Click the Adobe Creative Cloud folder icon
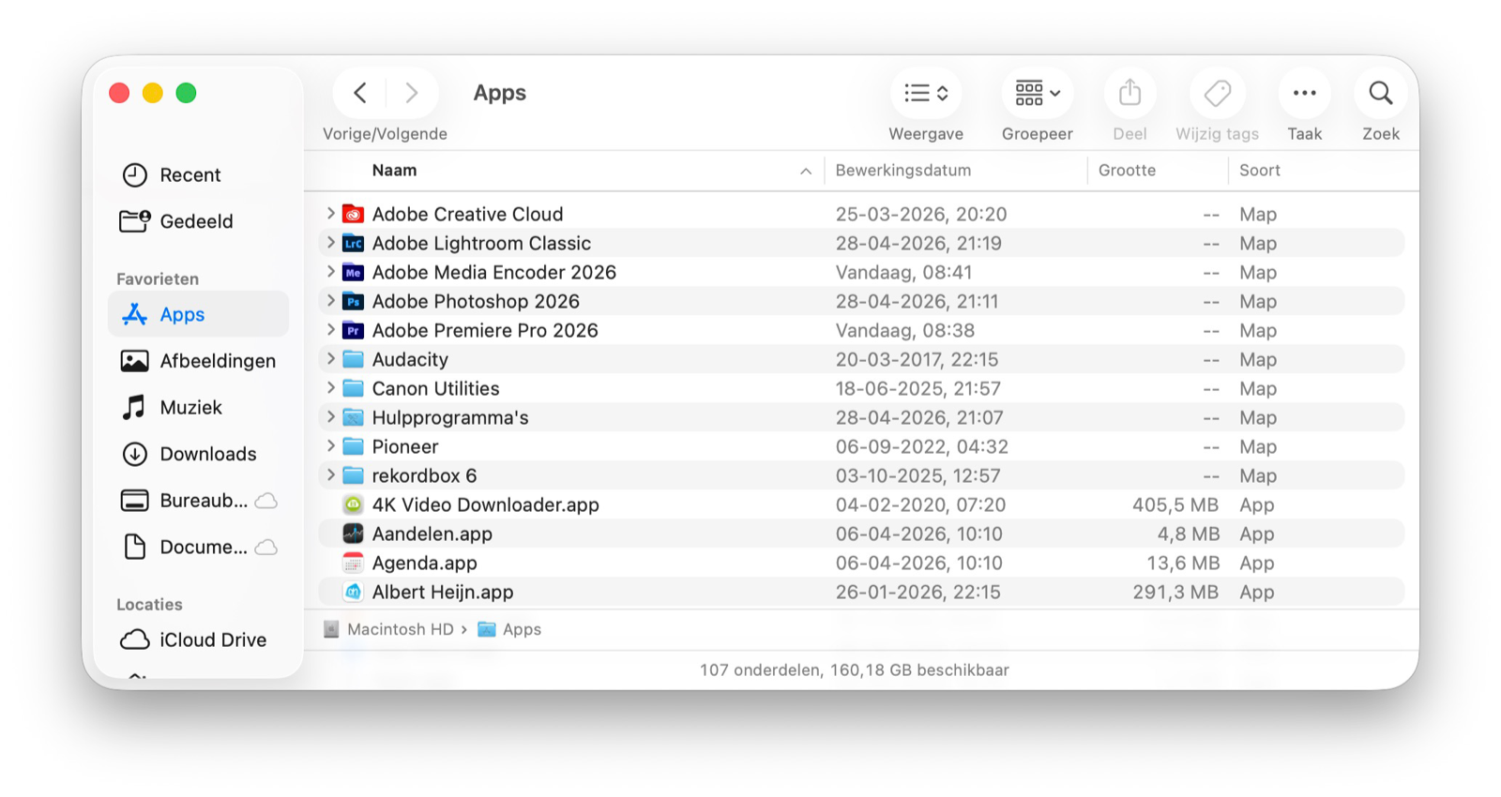 [x=353, y=214]
